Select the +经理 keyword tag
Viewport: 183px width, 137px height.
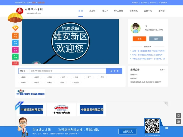pyautogui.click(x=36, y=77)
